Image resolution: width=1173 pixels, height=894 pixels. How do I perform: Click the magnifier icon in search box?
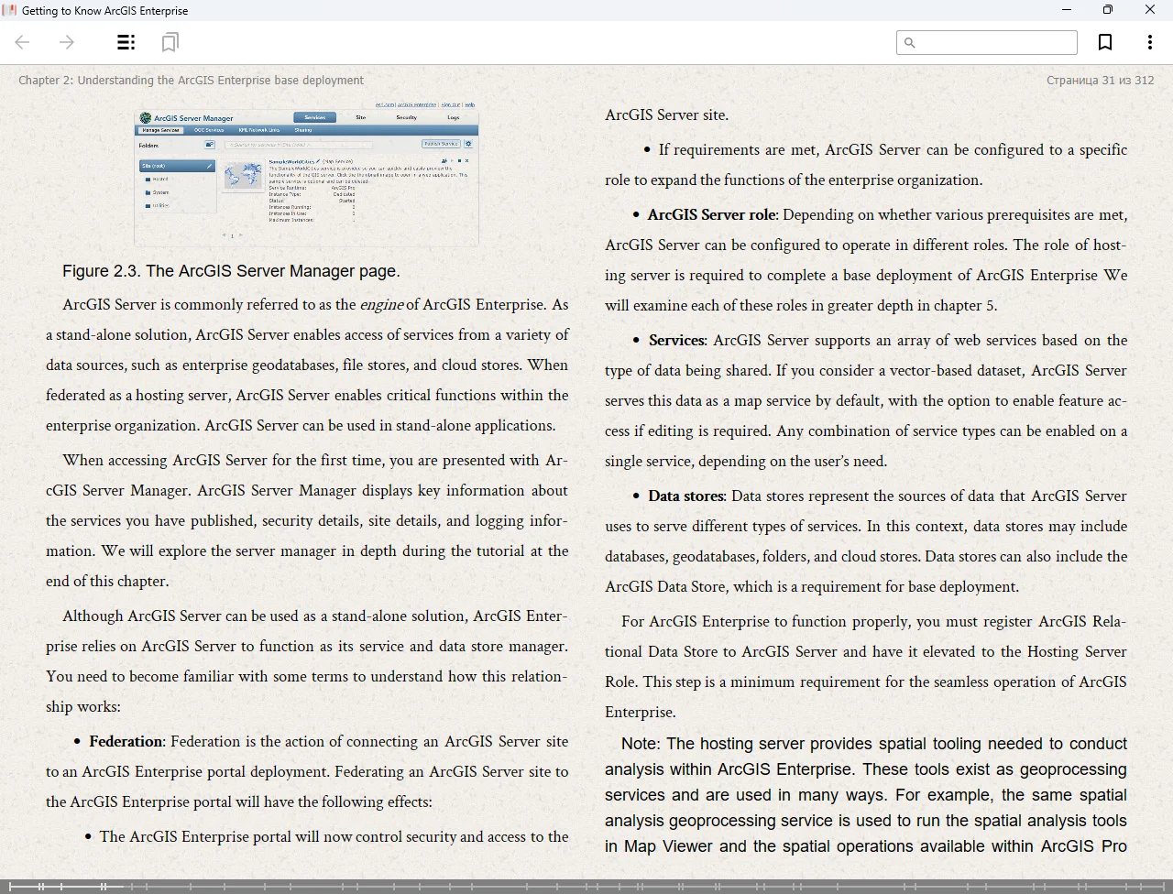coord(909,42)
